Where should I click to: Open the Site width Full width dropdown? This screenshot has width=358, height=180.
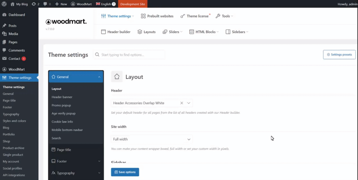point(151,139)
